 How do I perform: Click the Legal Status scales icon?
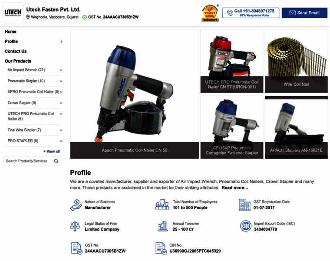[75, 227]
